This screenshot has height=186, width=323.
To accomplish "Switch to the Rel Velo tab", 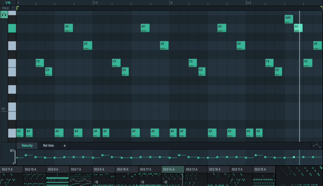I will [x=48, y=146].
